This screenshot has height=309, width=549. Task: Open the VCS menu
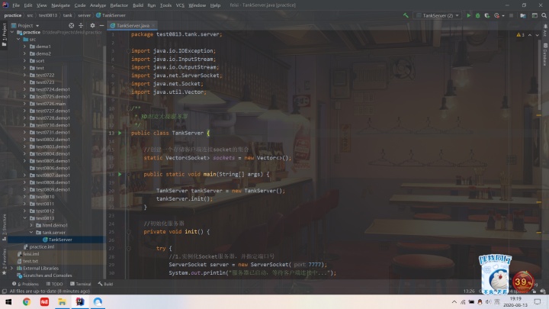[180, 5]
